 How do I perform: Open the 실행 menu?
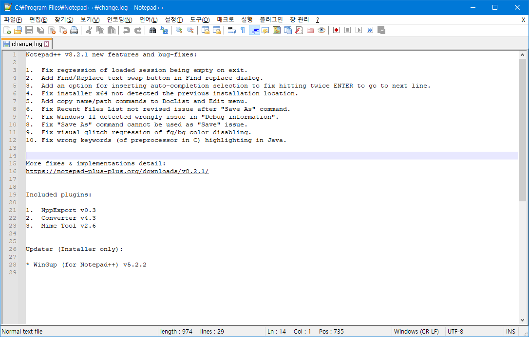pos(247,20)
